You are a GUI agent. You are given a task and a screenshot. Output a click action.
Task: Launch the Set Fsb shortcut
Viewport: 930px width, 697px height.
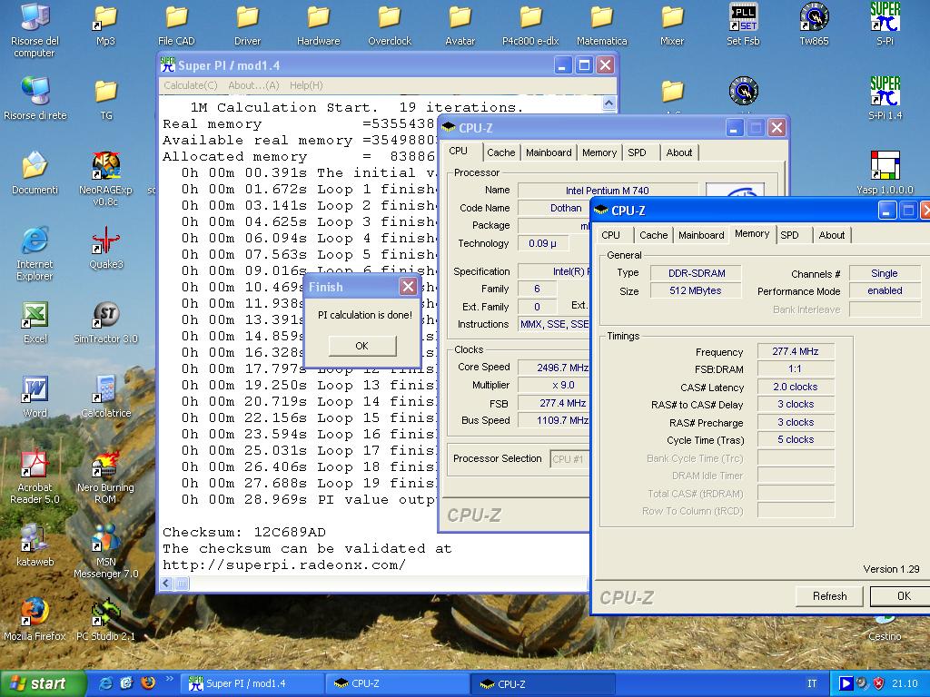coord(743,18)
